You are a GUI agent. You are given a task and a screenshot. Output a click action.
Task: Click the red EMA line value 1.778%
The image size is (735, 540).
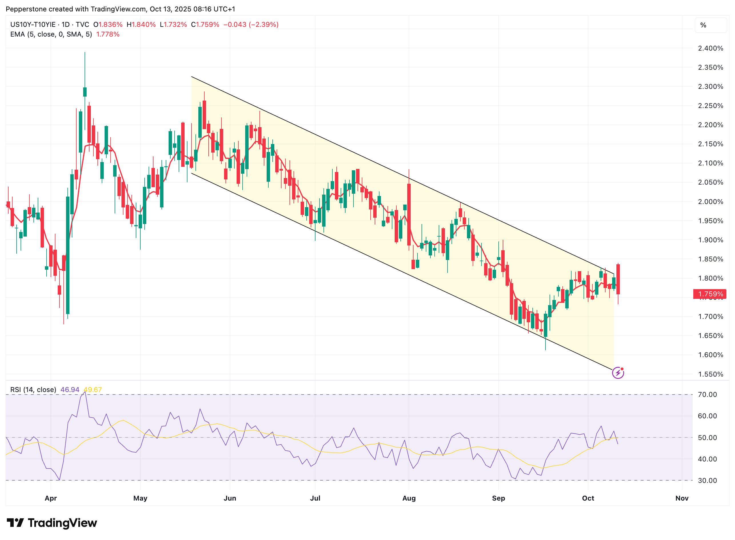107,34
